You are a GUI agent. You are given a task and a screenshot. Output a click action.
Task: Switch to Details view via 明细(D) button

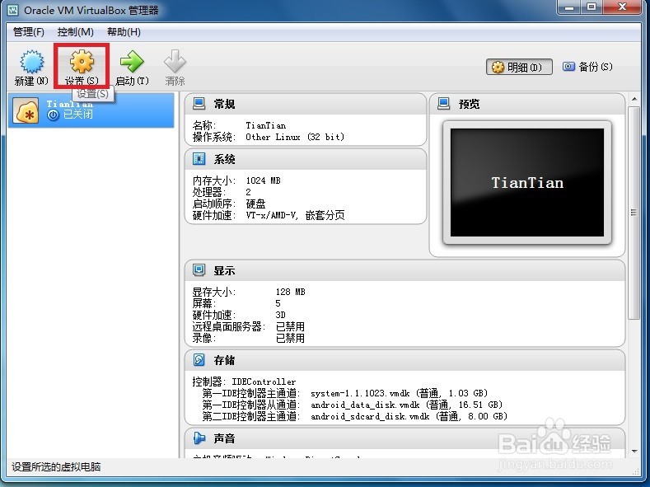[519, 67]
